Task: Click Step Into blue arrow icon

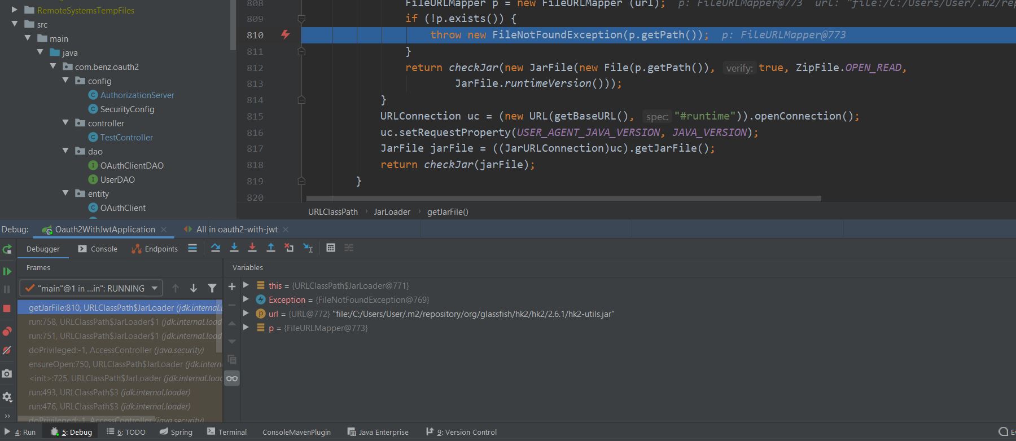Action: click(x=234, y=248)
